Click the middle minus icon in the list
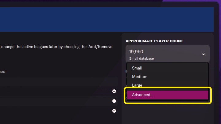The width and height of the screenshot is (221, 124). 114,101
